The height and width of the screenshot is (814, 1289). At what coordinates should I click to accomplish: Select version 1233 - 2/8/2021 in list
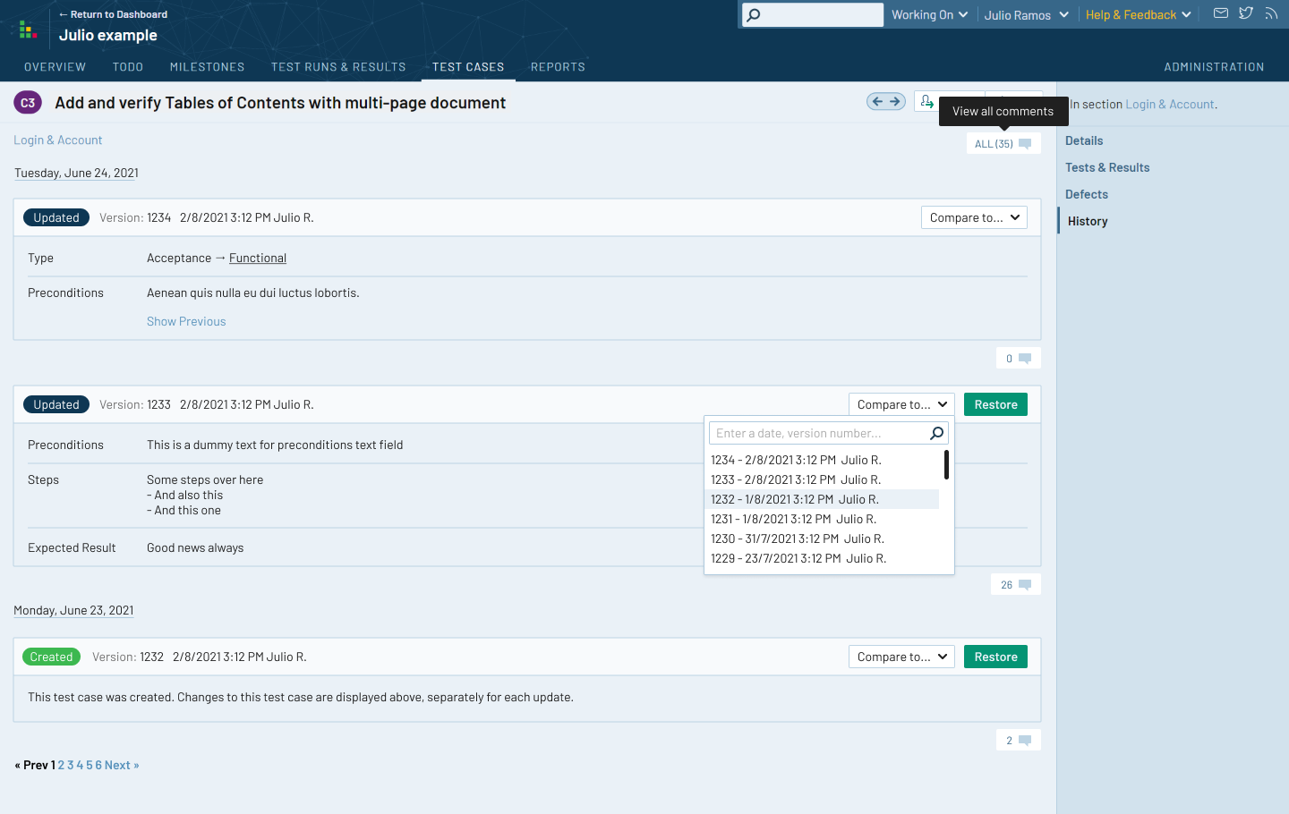click(822, 479)
